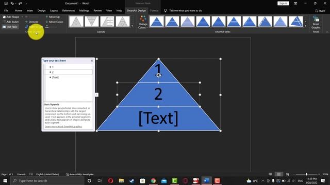Click the Move Down button
This screenshot has width=330, height=185.
tap(54, 22)
